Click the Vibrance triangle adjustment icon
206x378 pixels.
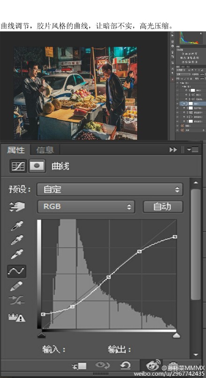point(196,54)
